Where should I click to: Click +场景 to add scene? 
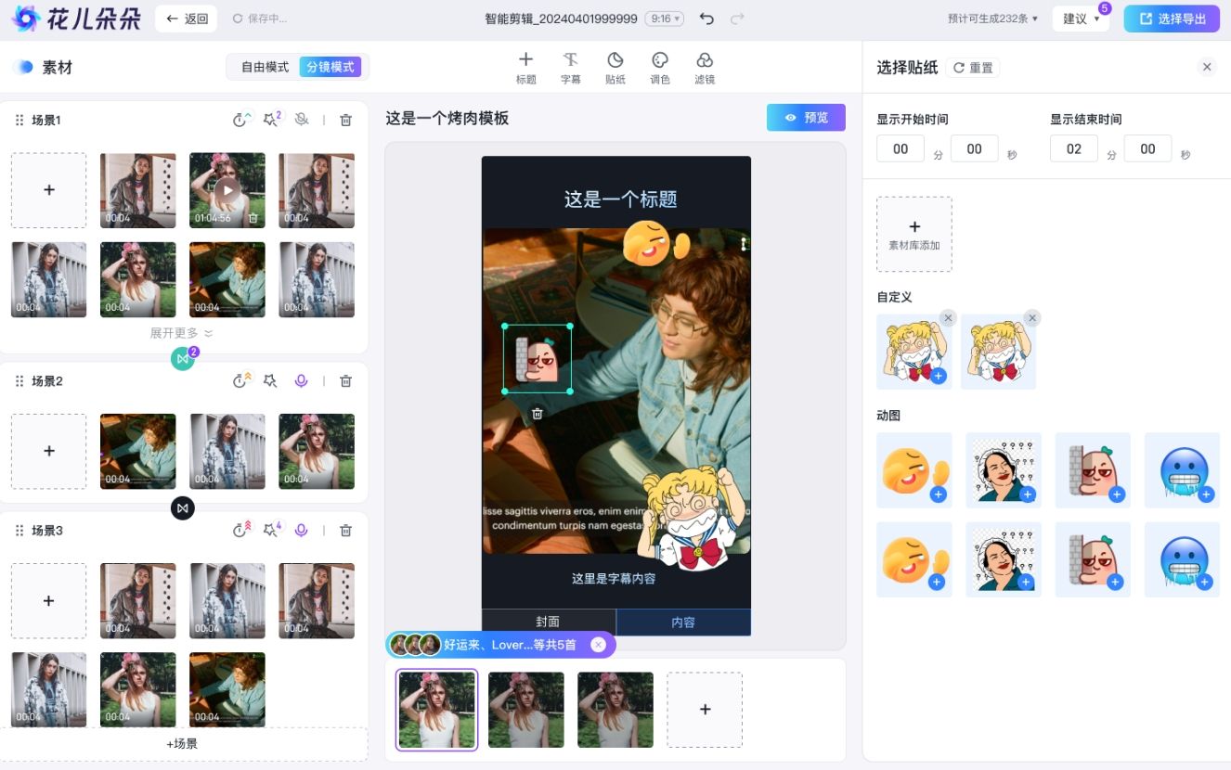click(x=183, y=744)
